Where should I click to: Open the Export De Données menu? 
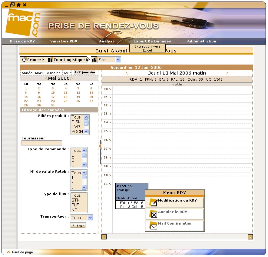pyautogui.click(x=152, y=41)
